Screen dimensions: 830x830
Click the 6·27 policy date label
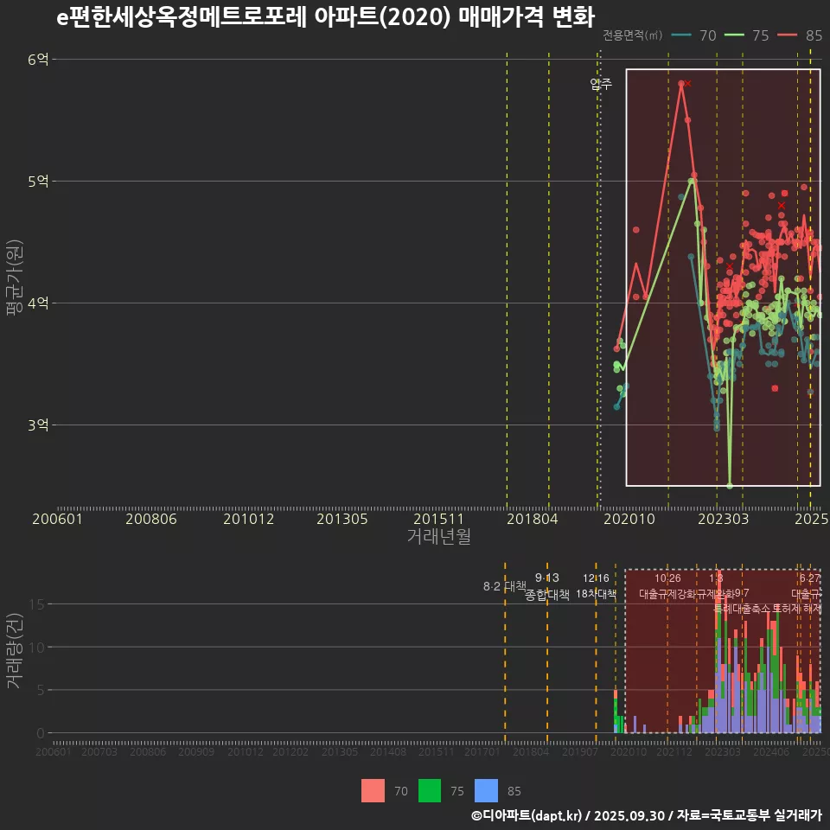(x=809, y=578)
